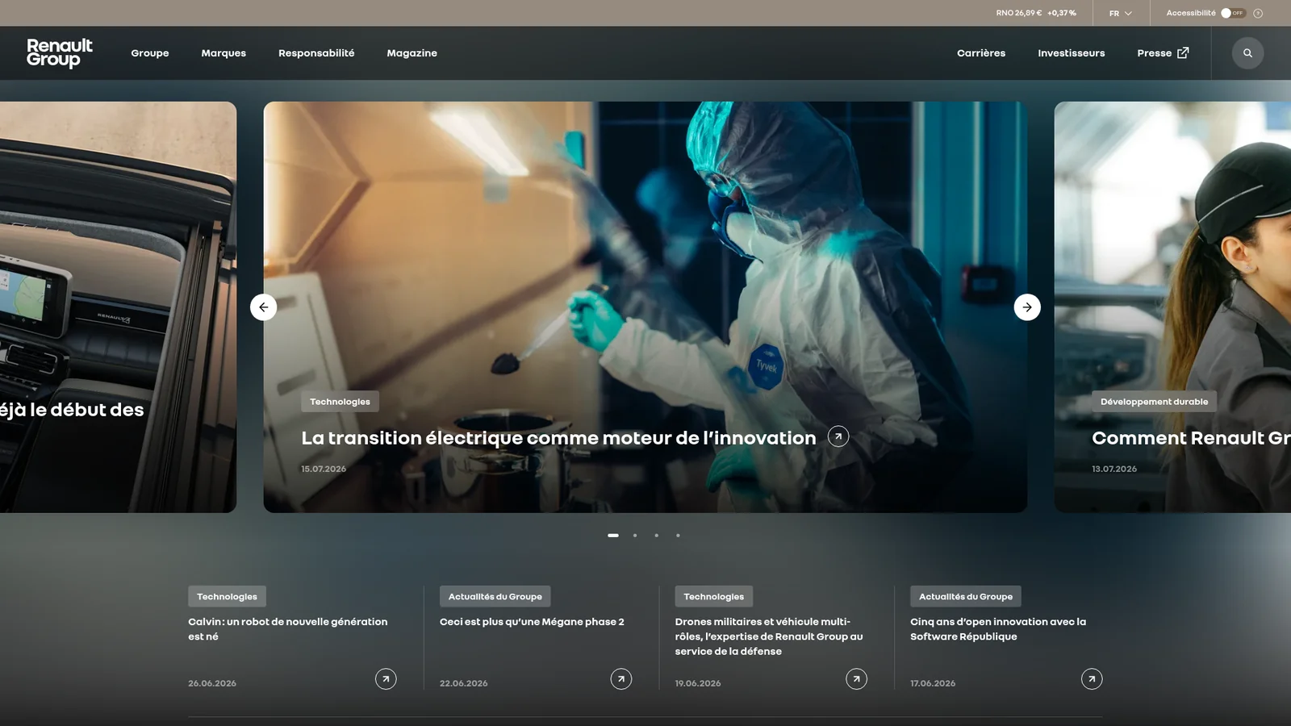The image size is (1291, 726).
Task: Open arrow icon on Calvin robot article
Action: tap(386, 679)
